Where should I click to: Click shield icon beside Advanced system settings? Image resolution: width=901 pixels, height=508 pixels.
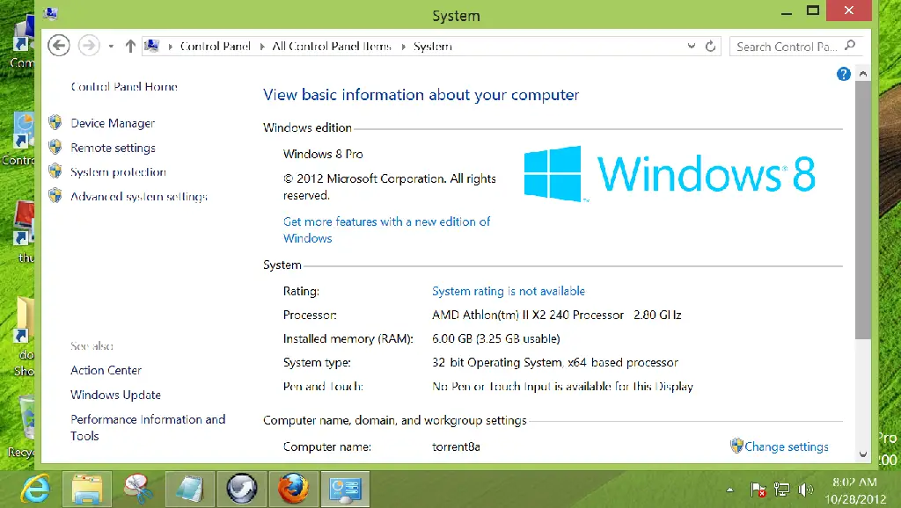click(x=55, y=196)
